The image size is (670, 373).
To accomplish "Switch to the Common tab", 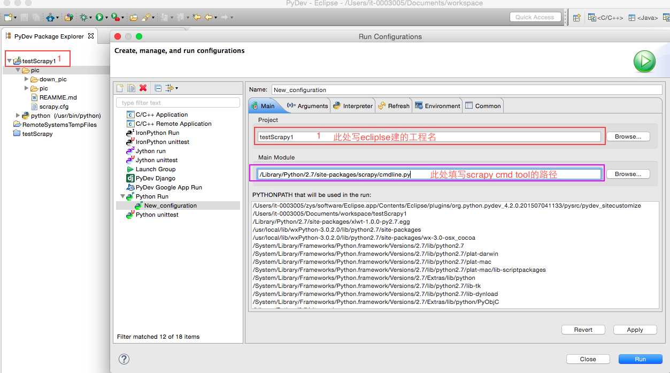I will tap(483, 106).
